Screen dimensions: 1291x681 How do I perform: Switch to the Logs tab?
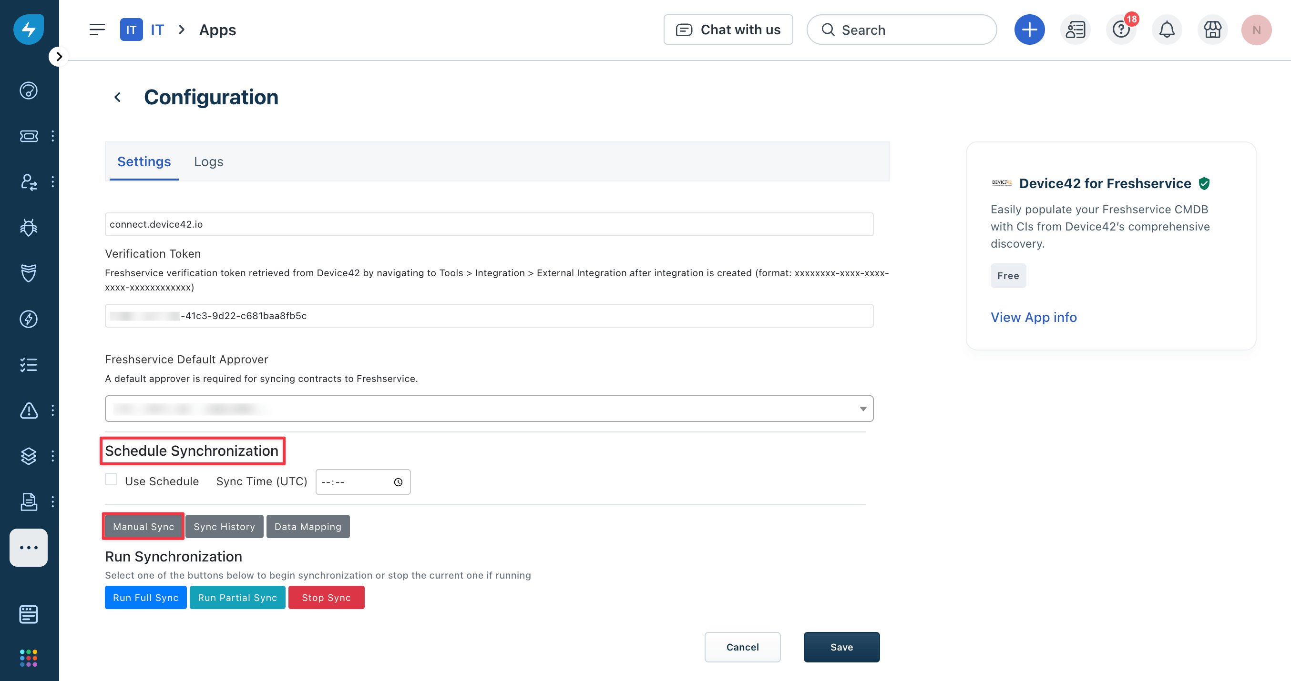[208, 162]
